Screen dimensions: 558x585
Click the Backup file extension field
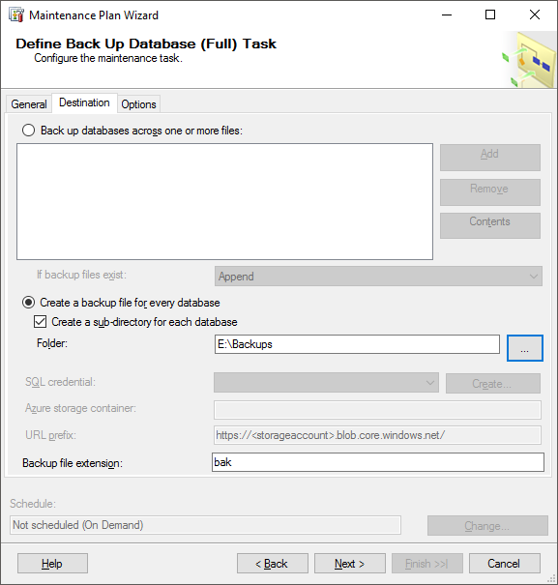click(x=378, y=462)
